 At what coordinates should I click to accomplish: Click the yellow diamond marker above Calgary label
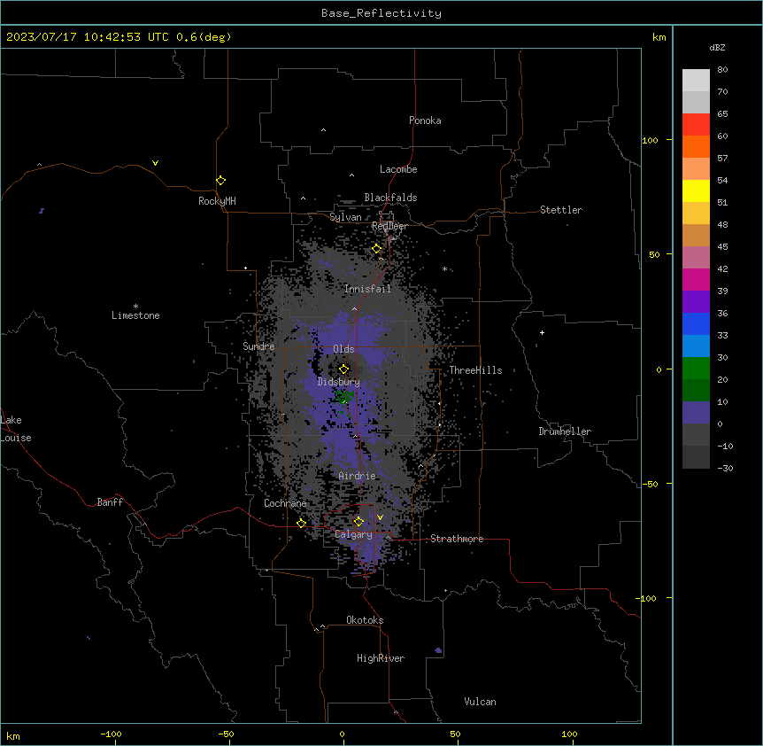tap(358, 522)
